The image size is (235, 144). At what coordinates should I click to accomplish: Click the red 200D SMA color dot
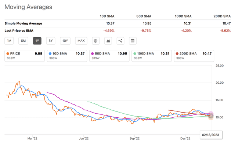tap(177, 54)
